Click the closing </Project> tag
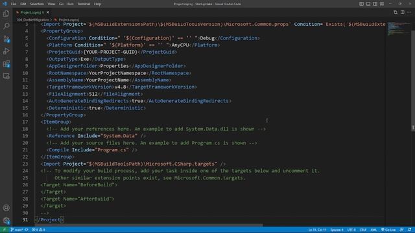Image resolution: width=415 pixels, height=233 pixels. (49, 220)
